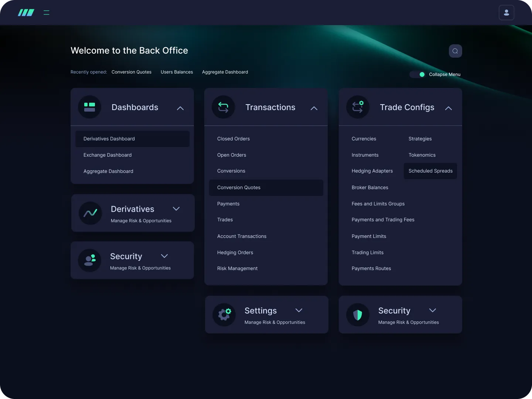
Task: Open Strategies config
Action: 420,139
